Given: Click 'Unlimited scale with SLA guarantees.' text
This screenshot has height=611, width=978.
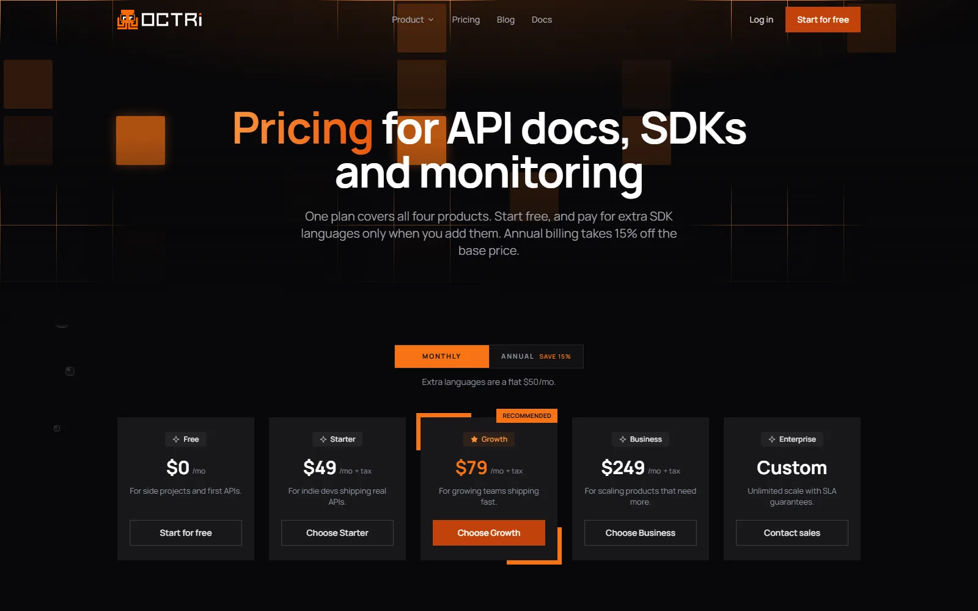Looking at the screenshot, I should coord(792,496).
